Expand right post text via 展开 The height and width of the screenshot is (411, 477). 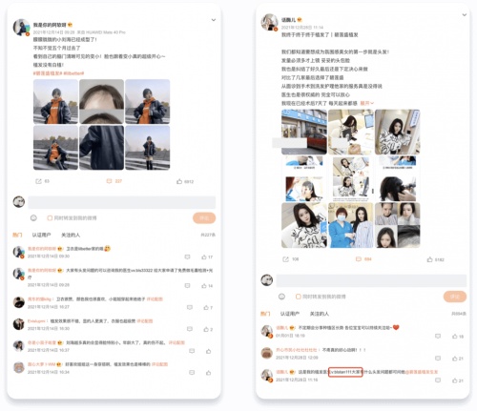(x=366, y=103)
